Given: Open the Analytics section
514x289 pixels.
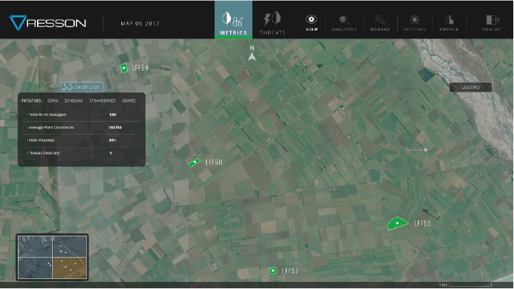Looking at the screenshot, I should point(344,22).
